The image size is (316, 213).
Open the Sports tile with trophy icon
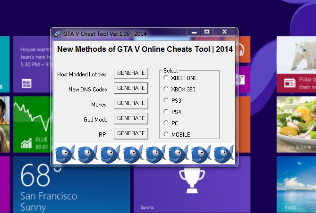(192, 189)
